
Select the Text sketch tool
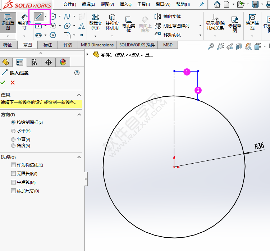[x=82, y=26]
